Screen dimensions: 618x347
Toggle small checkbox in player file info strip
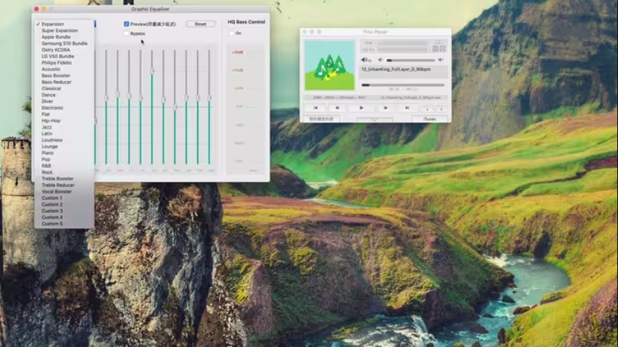(308, 97)
